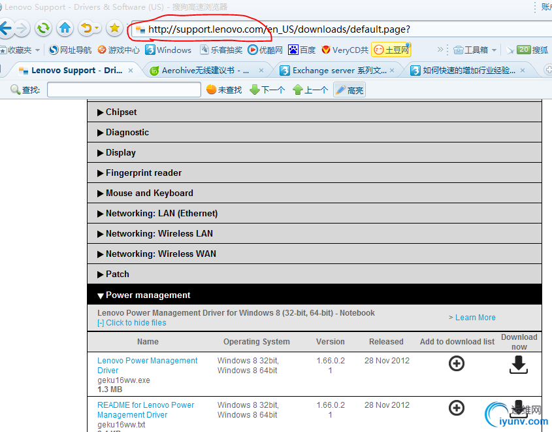
Task: Toggle the 高亮 highlight button
Action: pyautogui.click(x=349, y=90)
